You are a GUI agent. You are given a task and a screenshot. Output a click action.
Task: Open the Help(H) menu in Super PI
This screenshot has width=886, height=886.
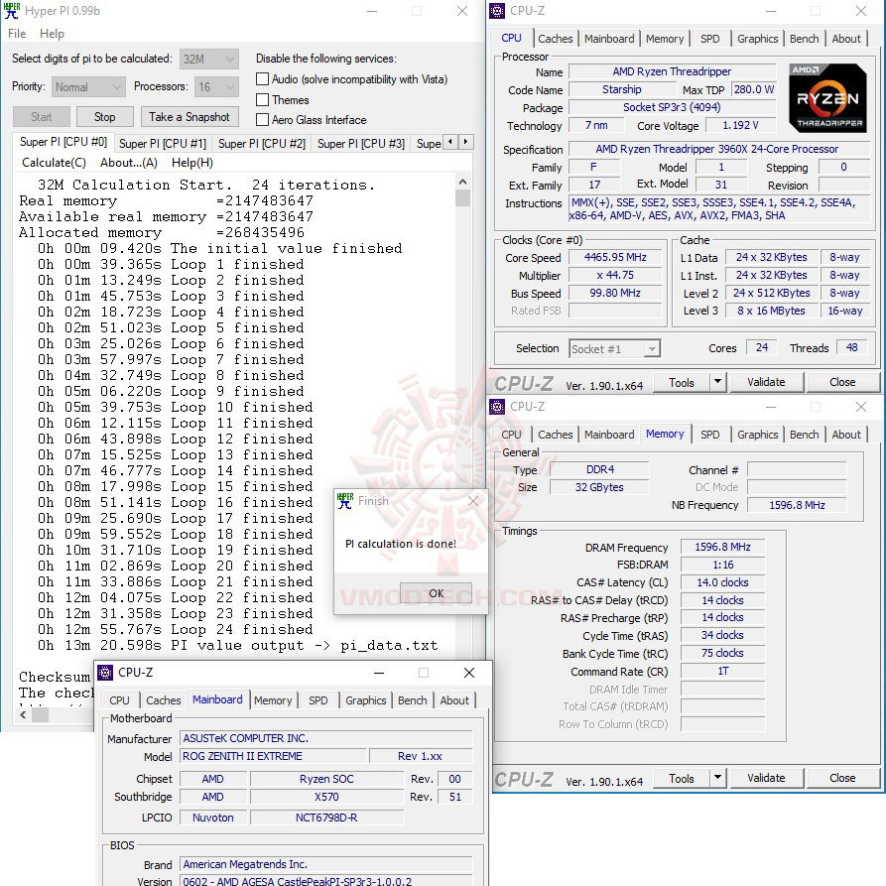pos(192,163)
